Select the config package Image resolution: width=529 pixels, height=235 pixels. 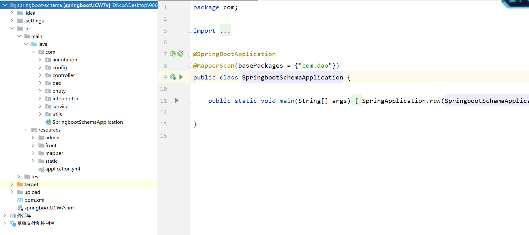[59, 68]
